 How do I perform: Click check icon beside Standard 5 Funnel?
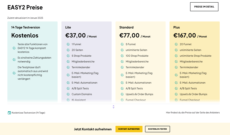click(x=122, y=44)
